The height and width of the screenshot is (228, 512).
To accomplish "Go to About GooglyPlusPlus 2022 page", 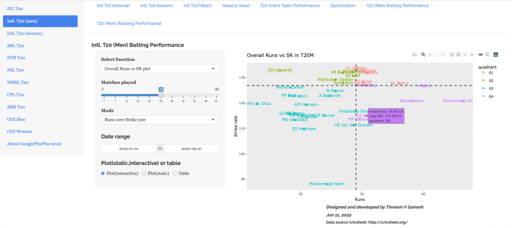I will point(34,143).
